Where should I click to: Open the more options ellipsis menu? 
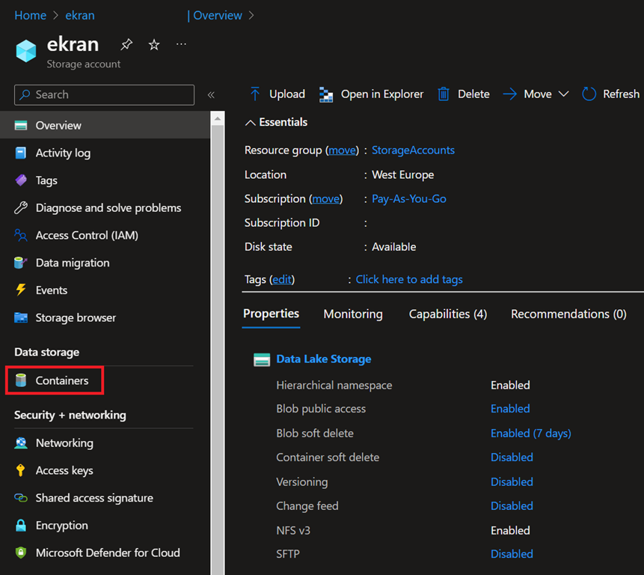[182, 45]
